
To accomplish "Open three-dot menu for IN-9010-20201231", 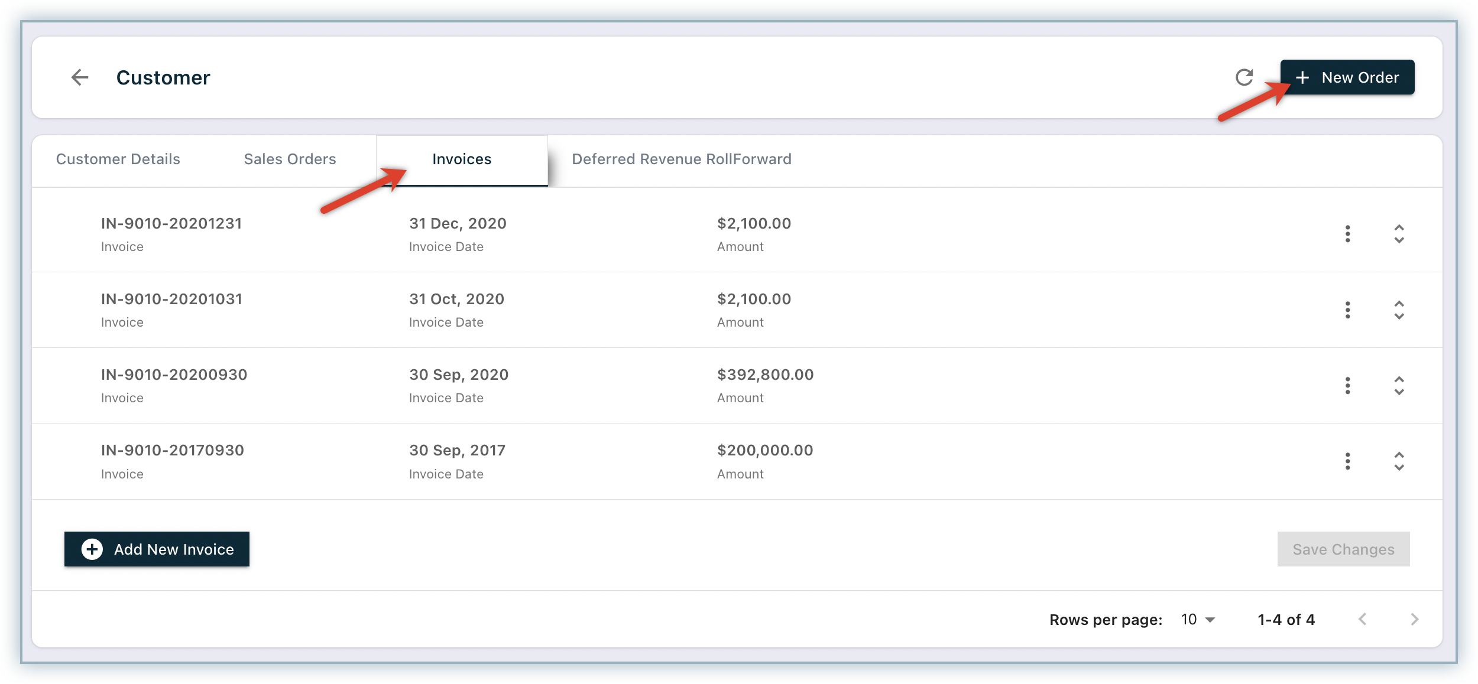I will point(1347,234).
